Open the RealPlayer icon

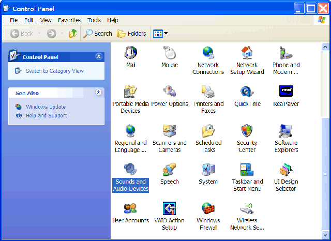click(286, 96)
